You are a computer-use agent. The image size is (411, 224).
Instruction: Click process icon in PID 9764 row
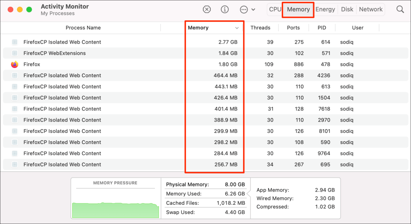click(x=15, y=154)
